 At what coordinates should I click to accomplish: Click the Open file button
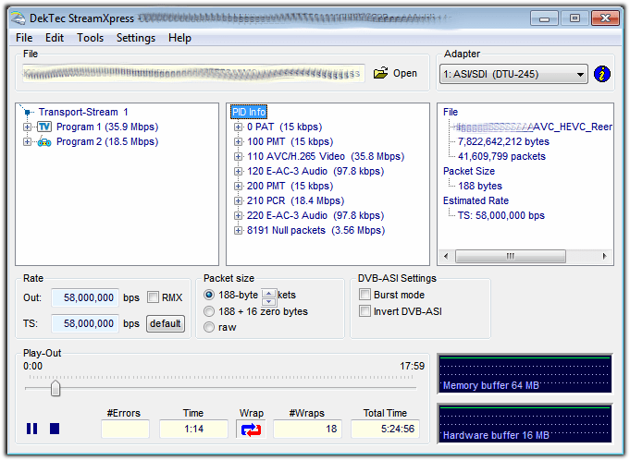pos(395,73)
